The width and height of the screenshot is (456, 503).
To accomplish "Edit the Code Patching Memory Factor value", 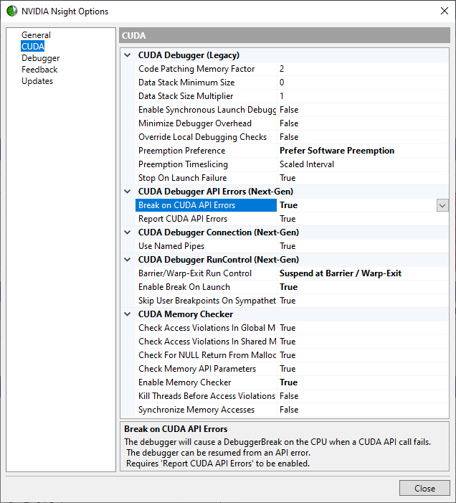I will (x=358, y=69).
